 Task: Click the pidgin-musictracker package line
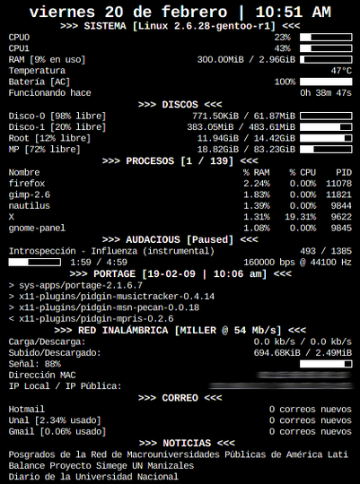(111, 297)
